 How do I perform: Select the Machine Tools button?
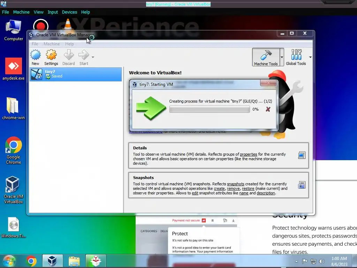pos(266,57)
